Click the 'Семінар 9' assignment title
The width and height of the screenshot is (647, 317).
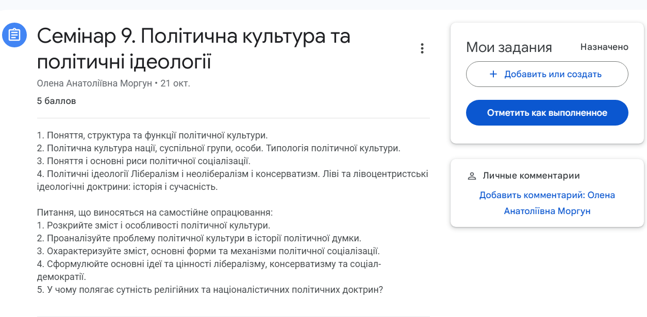194,49
